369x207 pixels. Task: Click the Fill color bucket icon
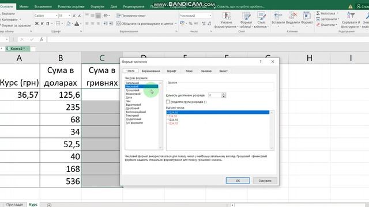point(68,24)
